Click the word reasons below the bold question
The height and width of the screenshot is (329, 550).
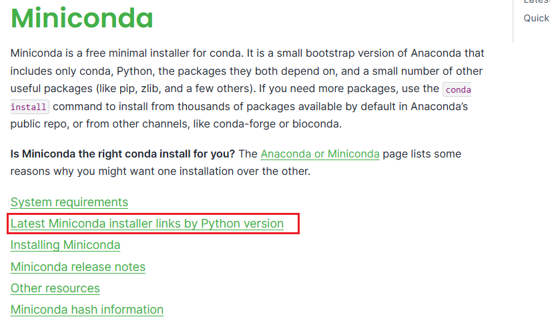[x=31, y=172]
